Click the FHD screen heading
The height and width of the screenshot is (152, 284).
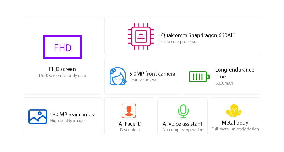tap(62, 69)
